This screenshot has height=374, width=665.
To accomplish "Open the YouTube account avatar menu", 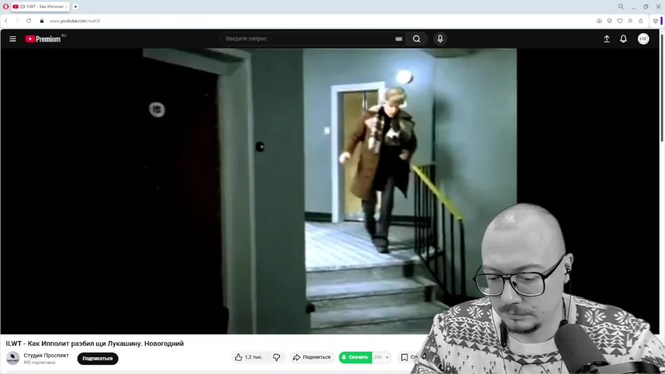I will coord(643,39).
